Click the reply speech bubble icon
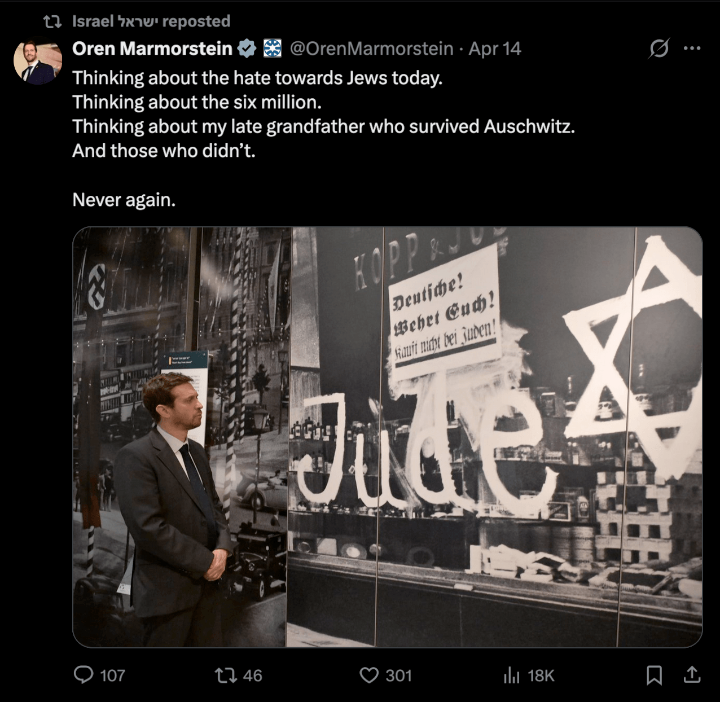This screenshot has width=720, height=702. point(84,675)
